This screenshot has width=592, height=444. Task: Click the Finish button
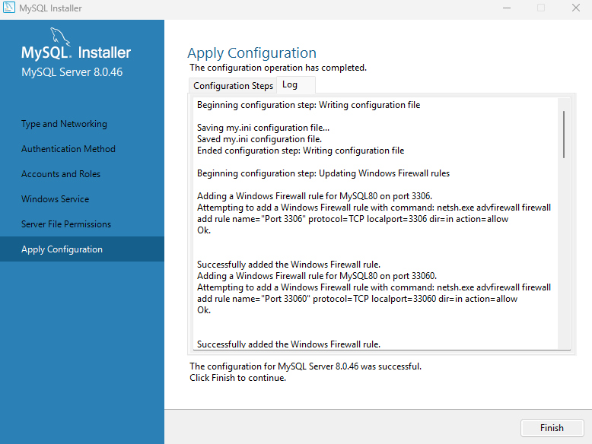[552, 428]
